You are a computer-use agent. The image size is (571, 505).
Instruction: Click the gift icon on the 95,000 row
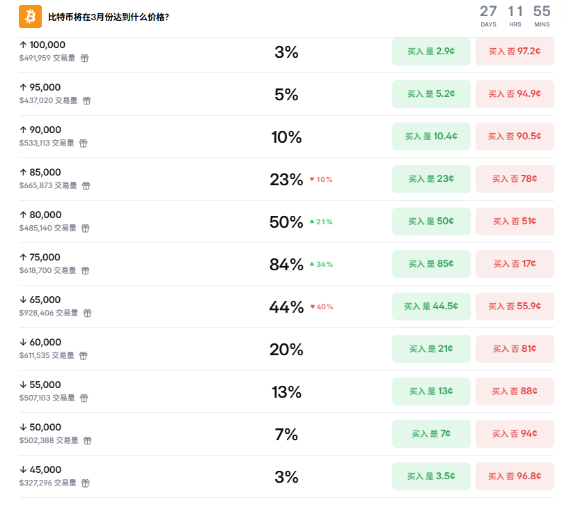[86, 101]
